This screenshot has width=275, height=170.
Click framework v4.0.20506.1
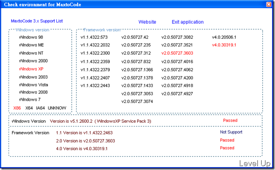click(224, 37)
